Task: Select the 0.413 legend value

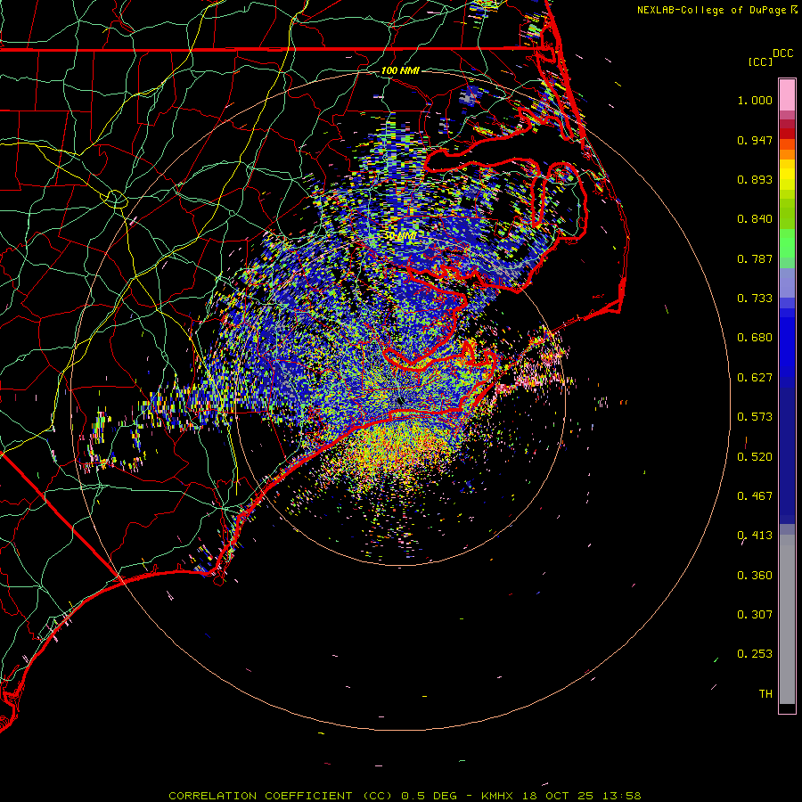Action: point(755,536)
